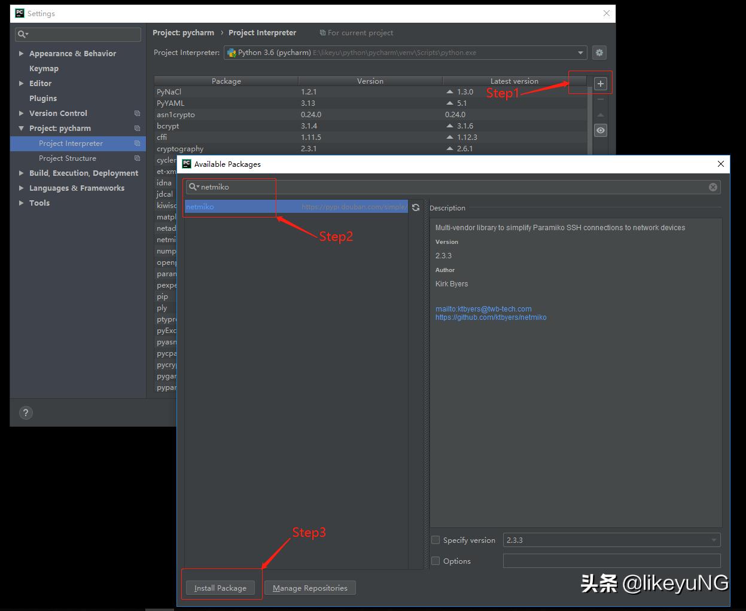The height and width of the screenshot is (611, 746).
Task: Click the interpreter settings gear icon
Action: pos(599,53)
